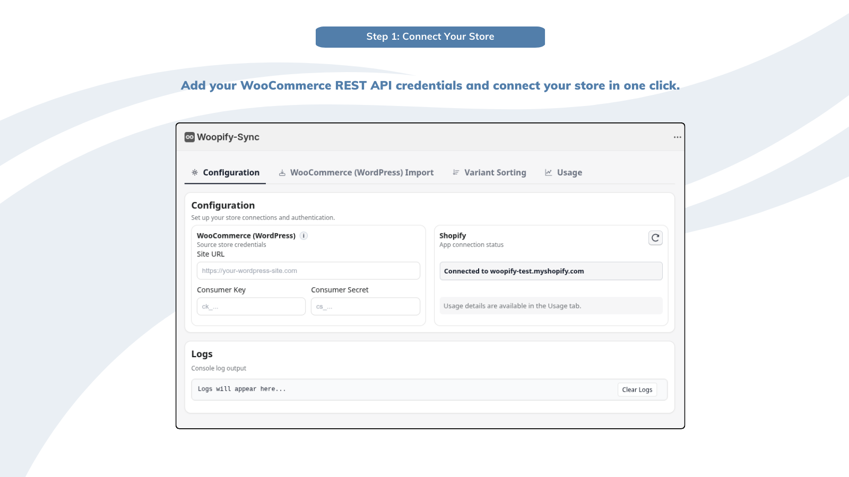Click into the Consumer Secret field
Screen dimensions: 849x477
(x=365, y=306)
